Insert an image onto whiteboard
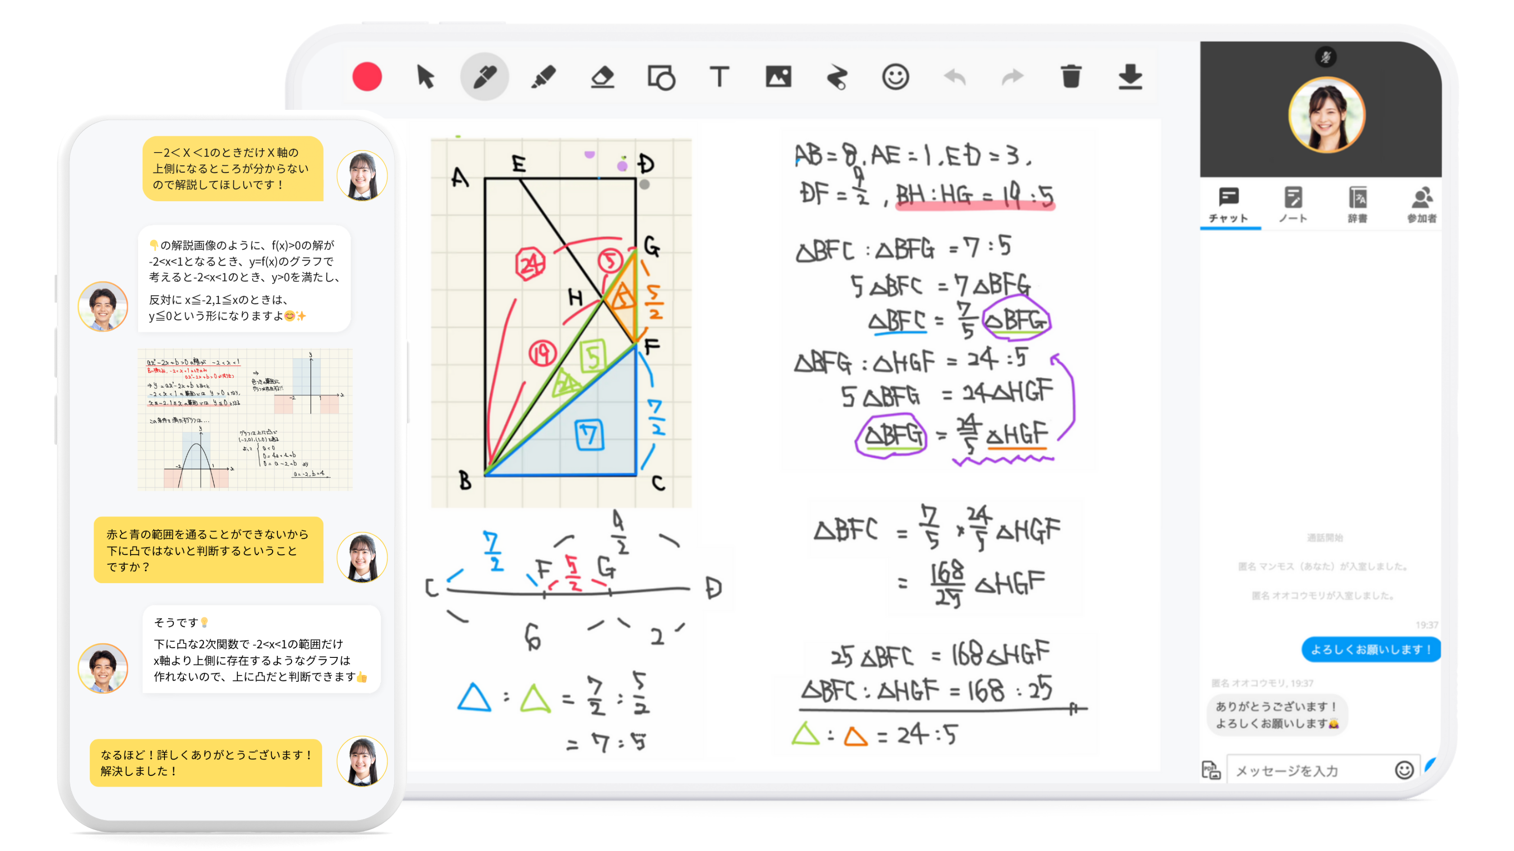Screen dimensions: 1514x851 click(778, 77)
